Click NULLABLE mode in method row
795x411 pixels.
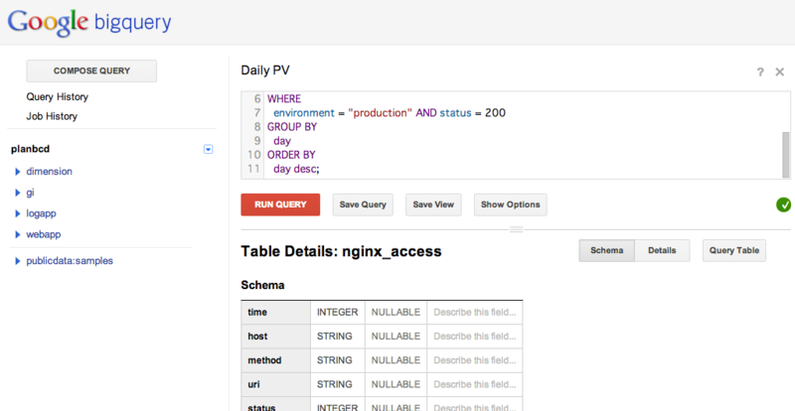click(396, 360)
